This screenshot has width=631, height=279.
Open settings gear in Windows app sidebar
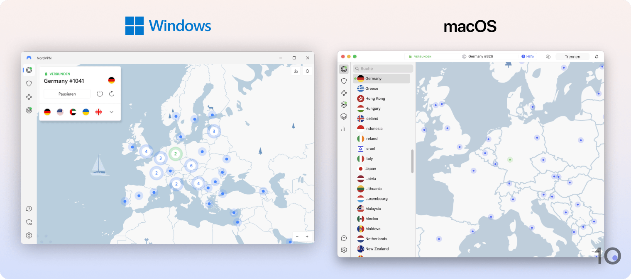29,236
